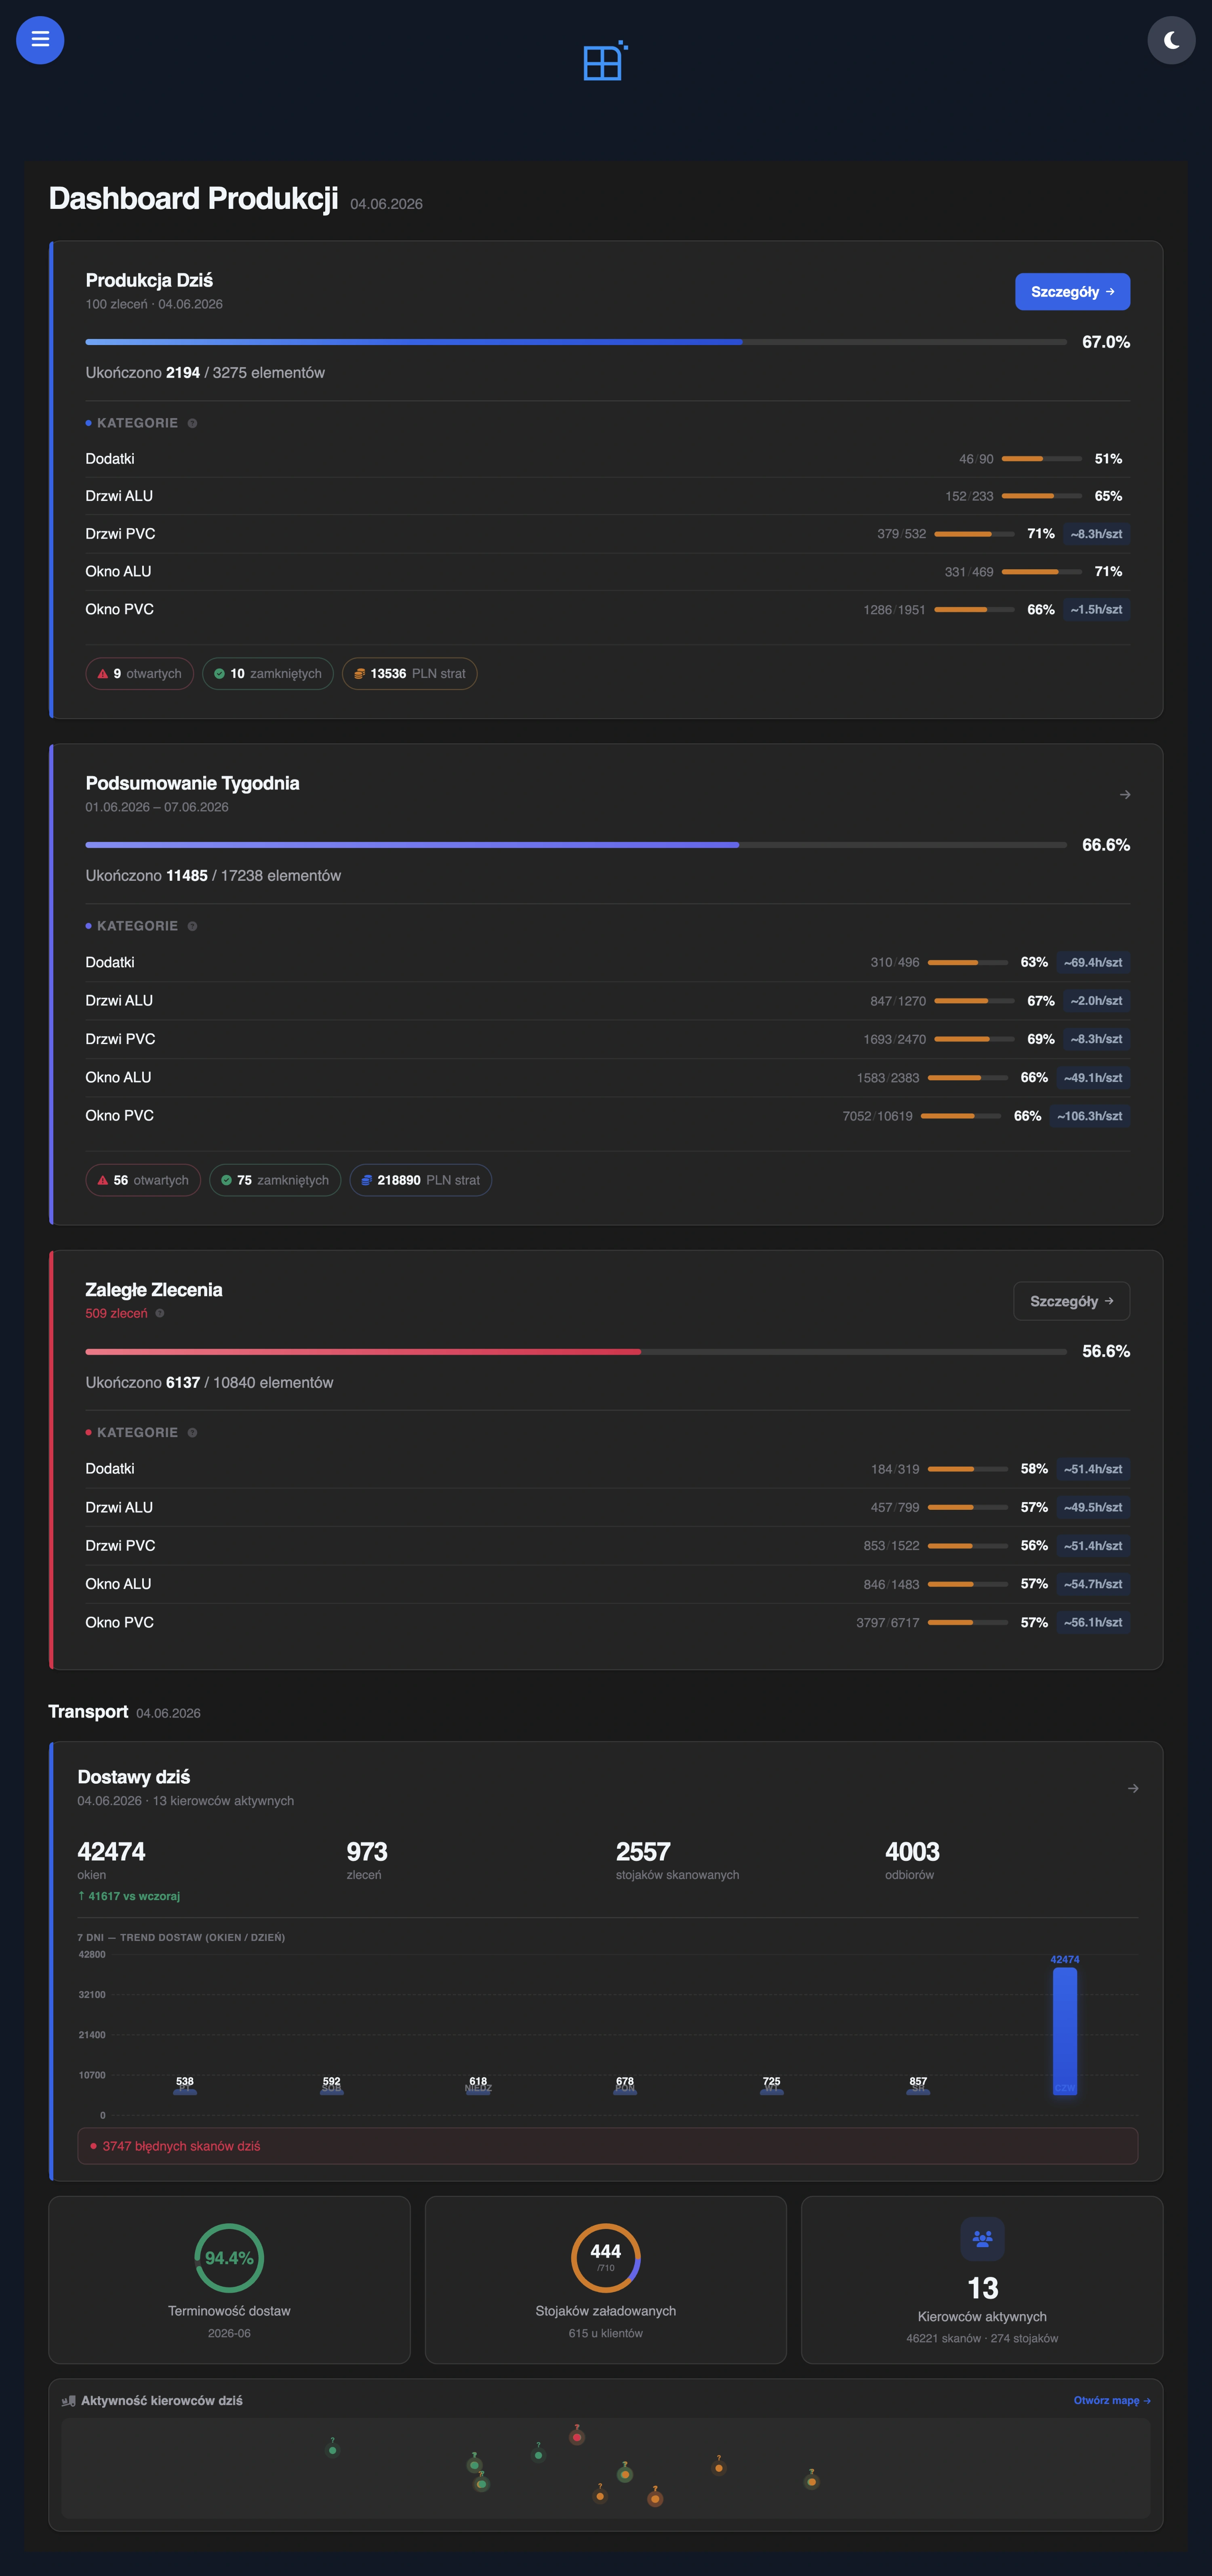Image resolution: width=1212 pixels, height=2576 pixels.
Task: Click the 538 bar in the trend chart
Action: pyautogui.click(x=185, y=2091)
